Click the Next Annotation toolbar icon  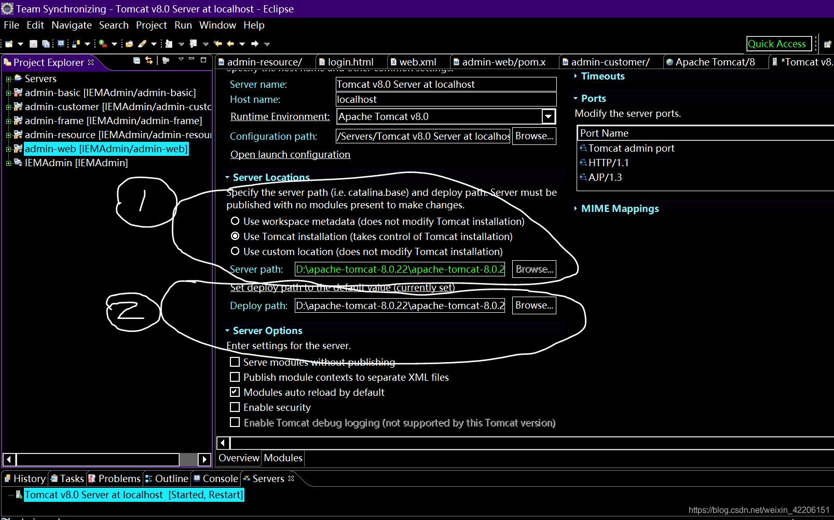(x=169, y=44)
